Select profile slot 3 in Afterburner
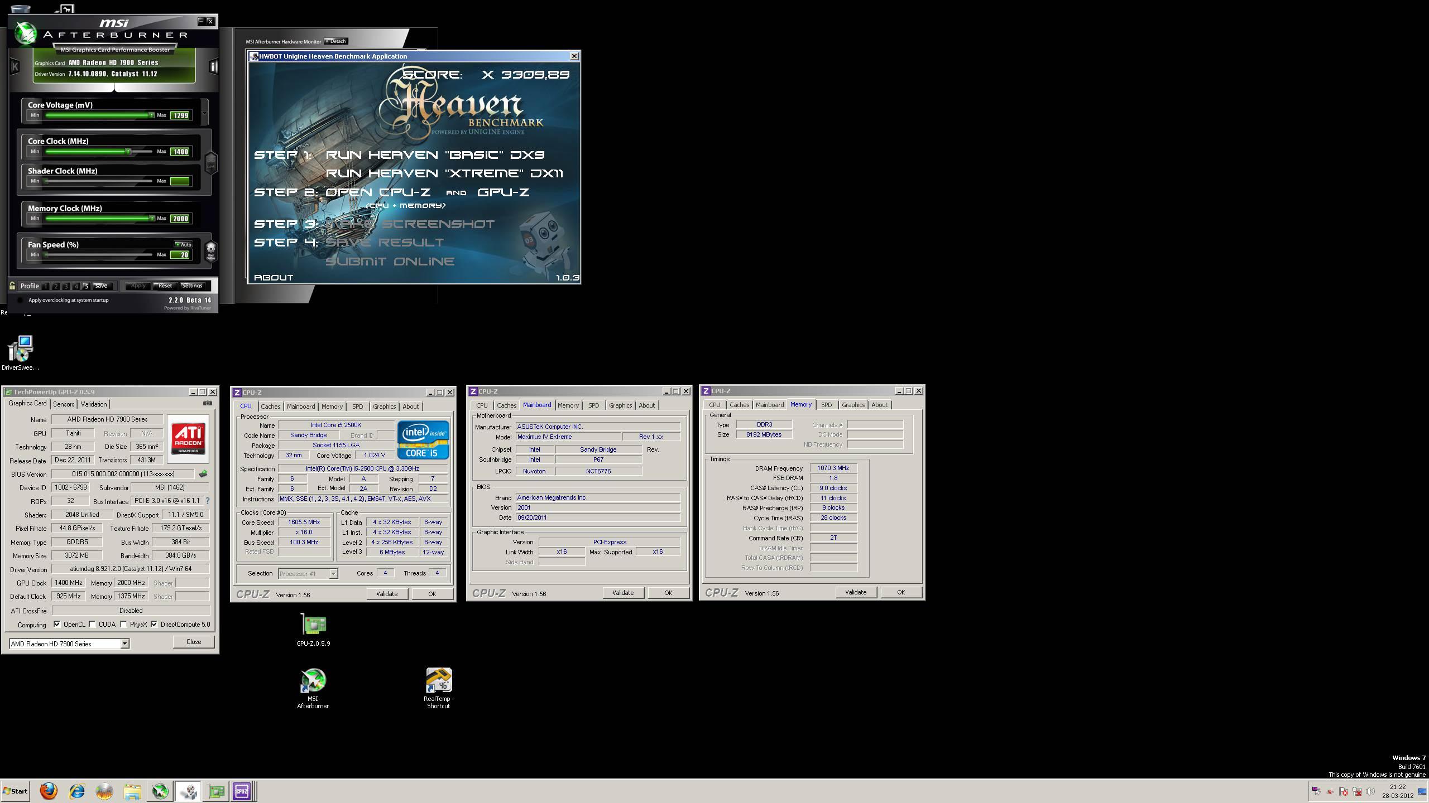This screenshot has height=803, width=1429. (x=66, y=286)
